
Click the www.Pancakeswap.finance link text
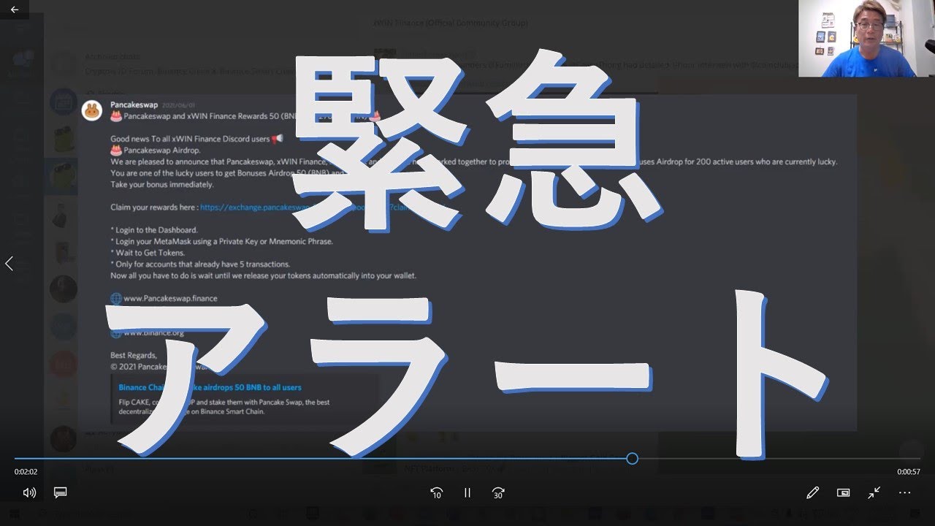pos(170,298)
